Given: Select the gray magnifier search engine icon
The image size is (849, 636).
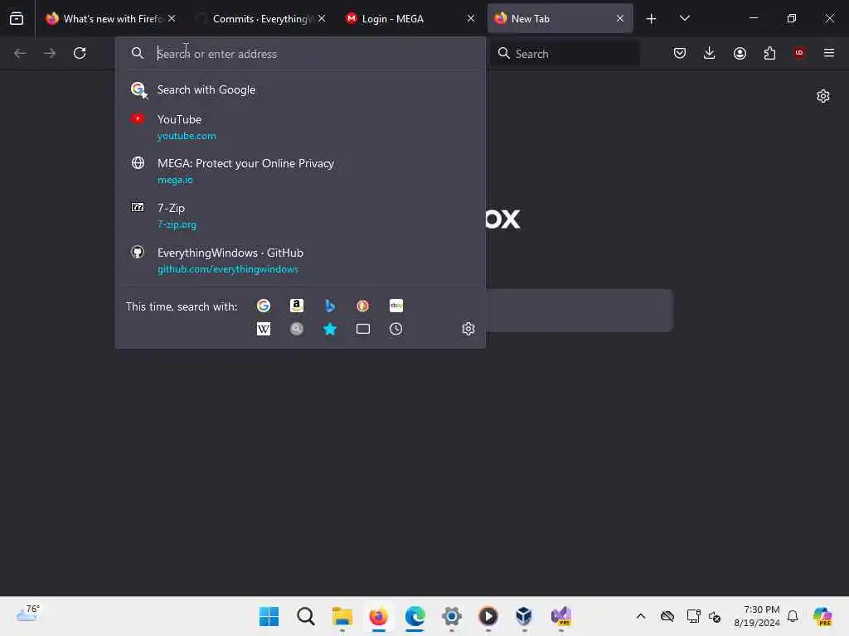Looking at the screenshot, I should [297, 329].
